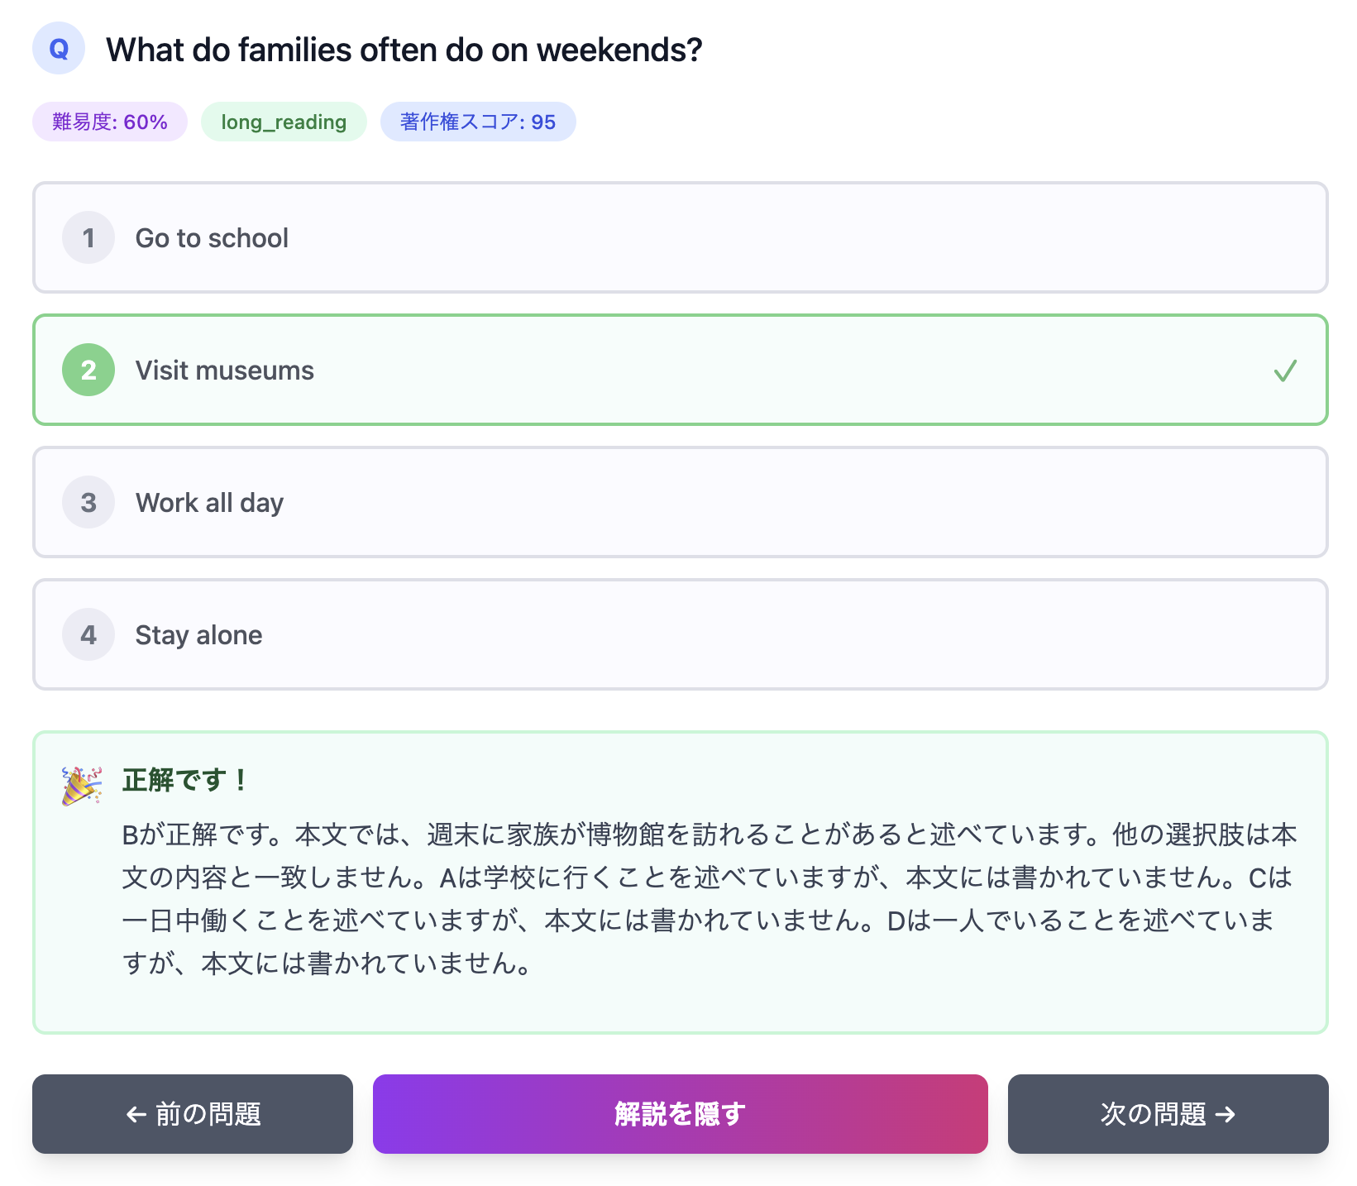Image resolution: width=1357 pixels, height=1186 pixels.
Task: Click the 難易度: 60% badge
Action: click(109, 121)
